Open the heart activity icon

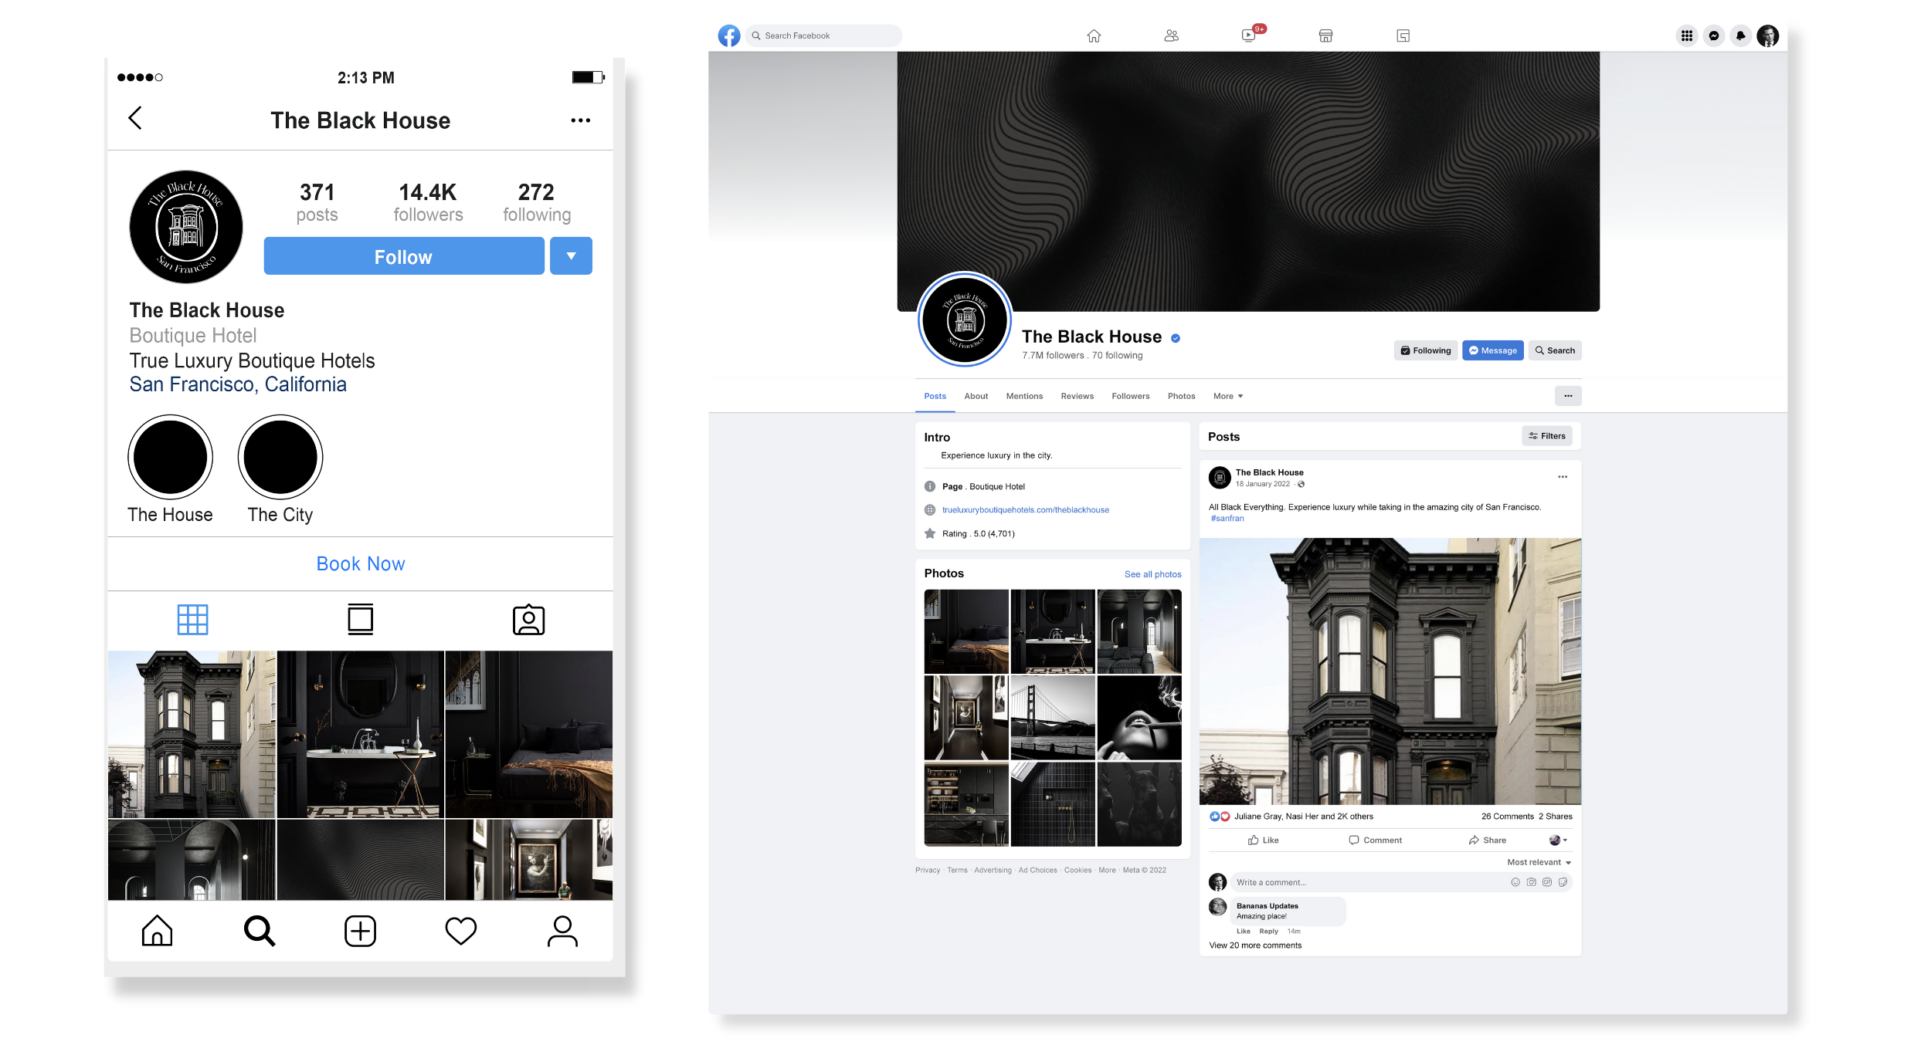(x=461, y=931)
